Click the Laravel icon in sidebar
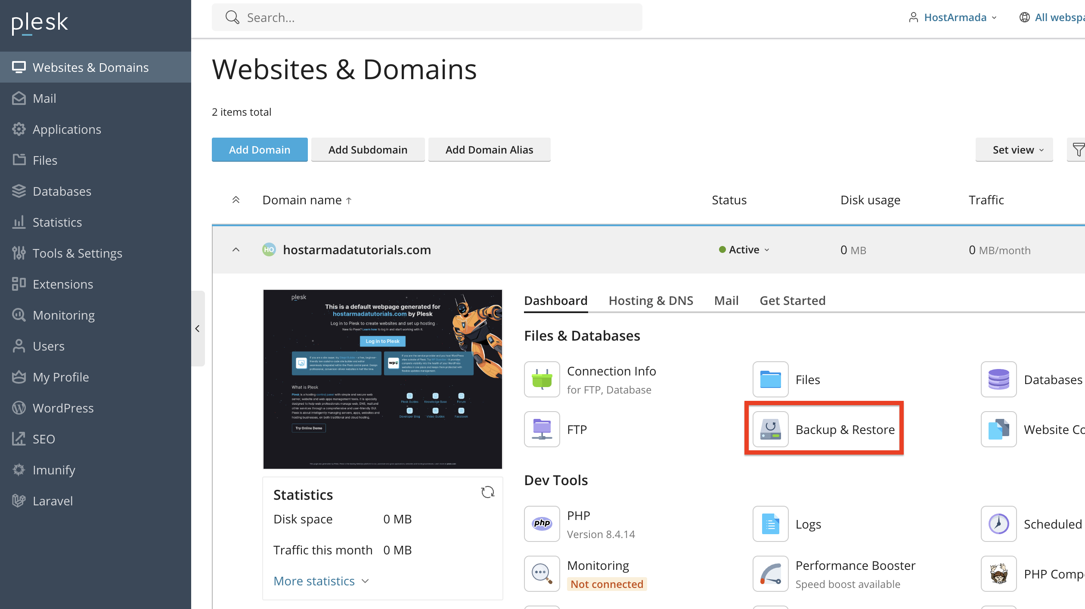Screen dimensions: 1085x609 click(19, 501)
